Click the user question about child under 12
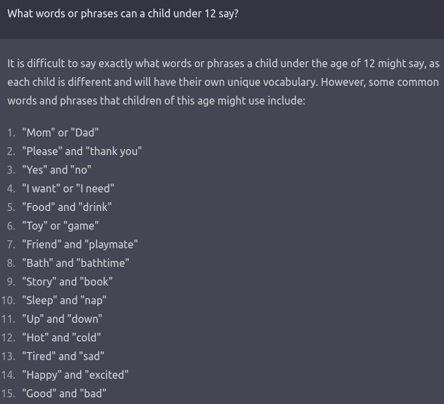 coord(123,14)
